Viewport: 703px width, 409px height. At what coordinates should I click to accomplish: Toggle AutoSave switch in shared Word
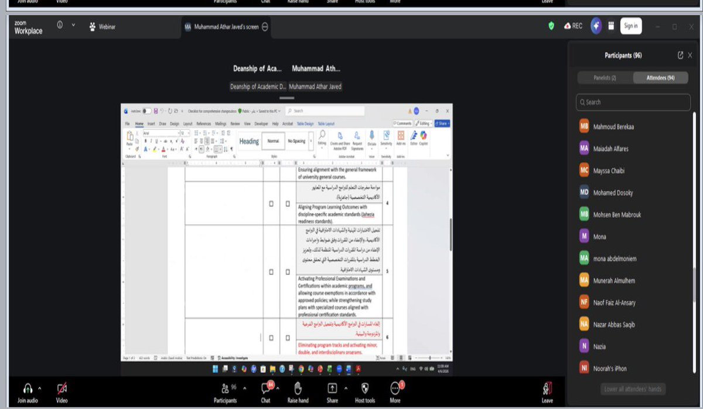[x=146, y=111]
